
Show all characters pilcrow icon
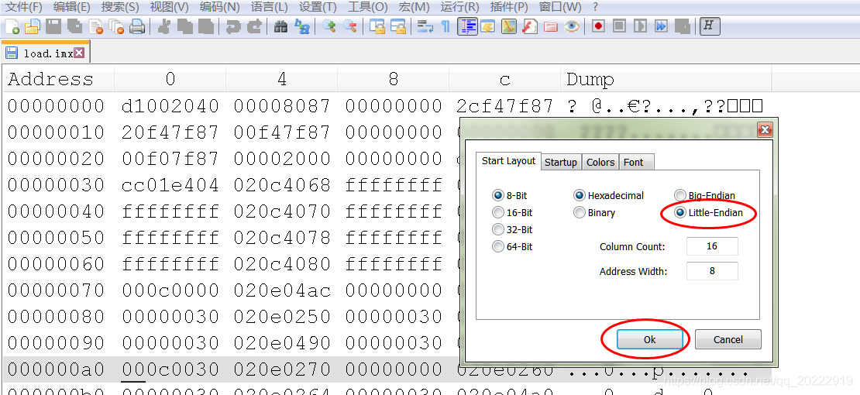(x=446, y=26)
